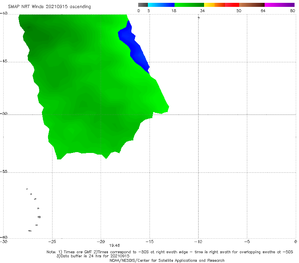Click the color bar label '64'

coord(263,11)
